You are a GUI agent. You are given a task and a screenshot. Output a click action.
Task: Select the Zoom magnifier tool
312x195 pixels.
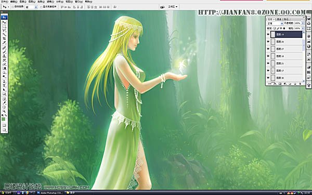[x=4, y=111]
